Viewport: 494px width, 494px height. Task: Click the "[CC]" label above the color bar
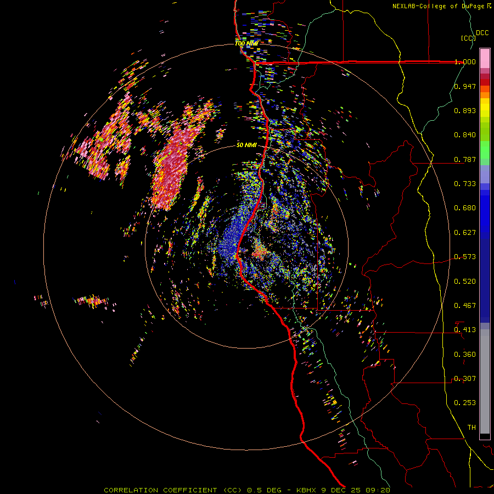[468, 38]
